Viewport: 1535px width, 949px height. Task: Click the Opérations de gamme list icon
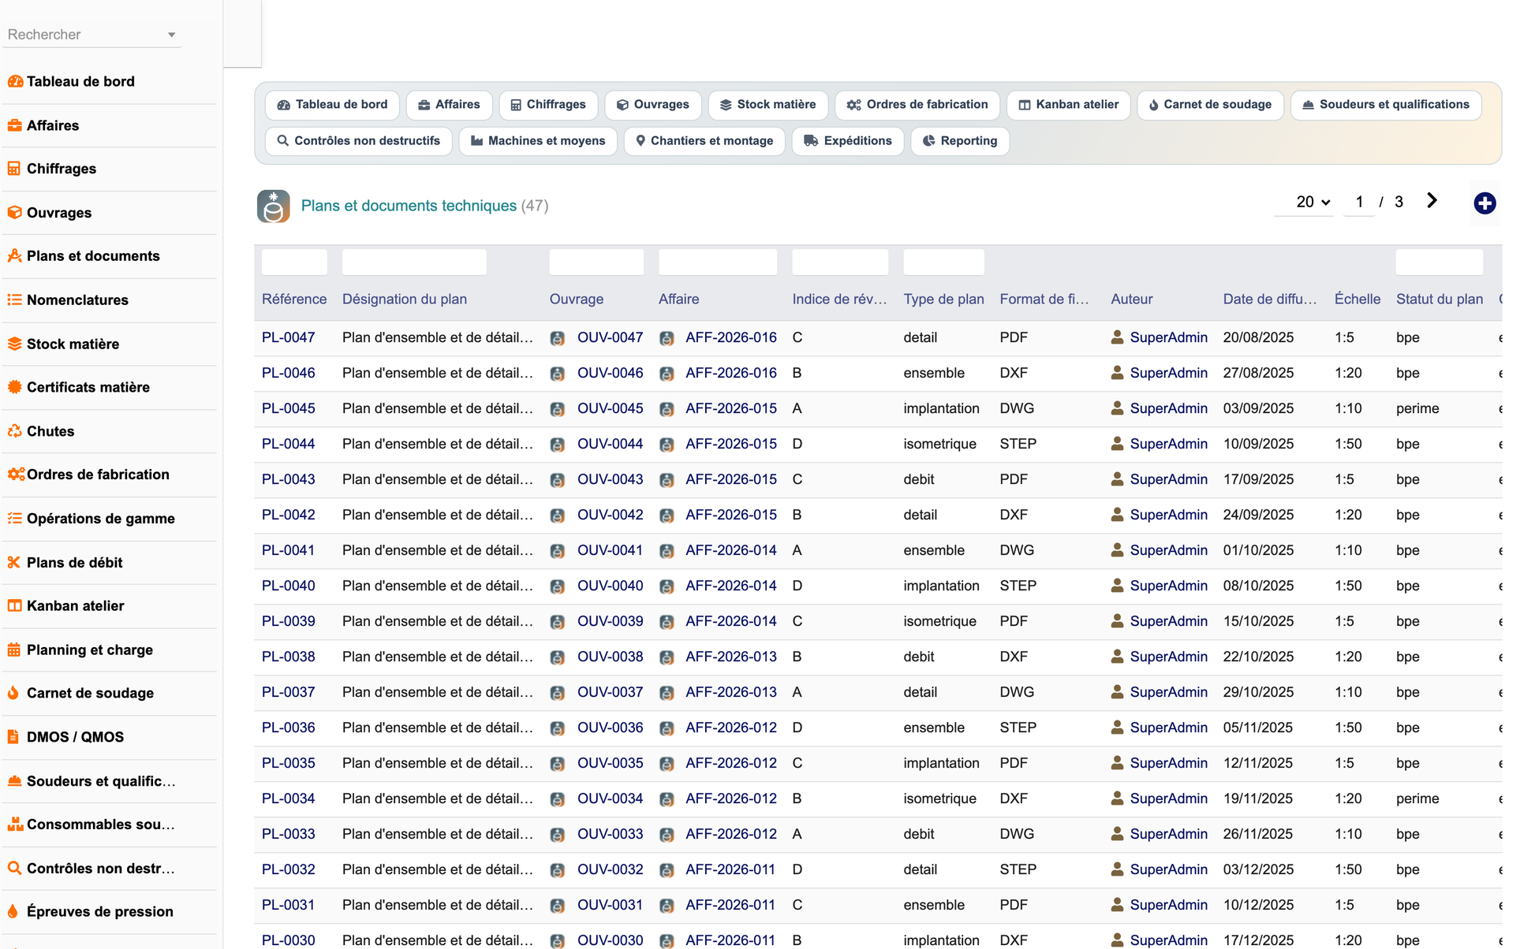[x=15, y=519]
